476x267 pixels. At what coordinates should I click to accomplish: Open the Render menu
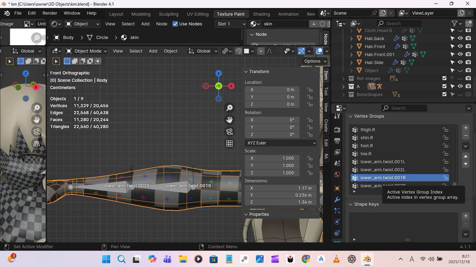click(50, 13)
